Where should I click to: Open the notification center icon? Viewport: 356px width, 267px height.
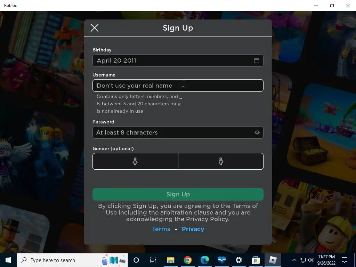(x=345, y=260)
